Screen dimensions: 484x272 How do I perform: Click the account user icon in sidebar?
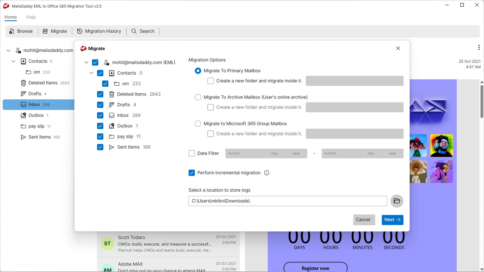pos(18,50)
